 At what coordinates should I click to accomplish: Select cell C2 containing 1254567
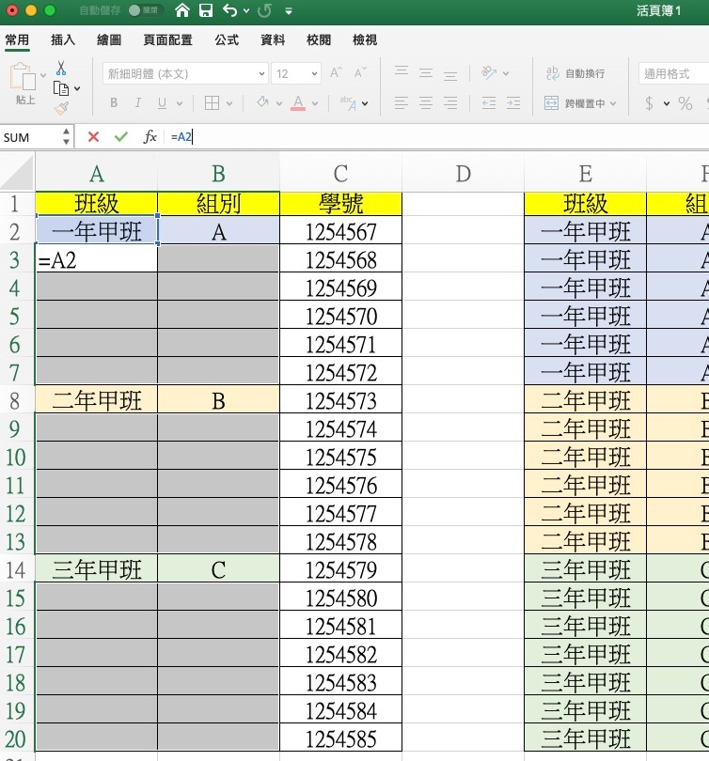tap(340, 232)
